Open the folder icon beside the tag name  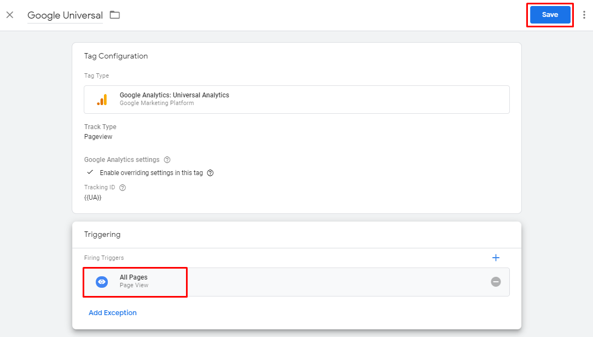[114, 15]
